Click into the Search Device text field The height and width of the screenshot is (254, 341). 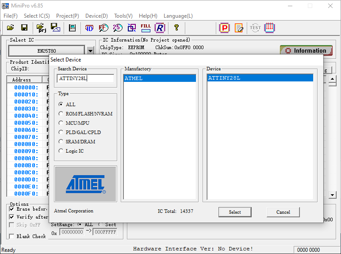tap(85, 78)
